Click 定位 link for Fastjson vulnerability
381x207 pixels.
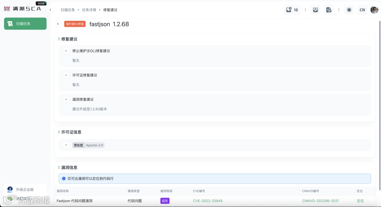360,201
